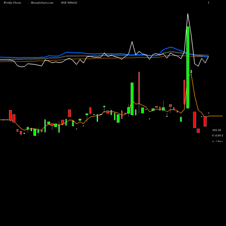Click the "BSE 500432" stock code
226x226 pixels.
[x=69, y=3]
